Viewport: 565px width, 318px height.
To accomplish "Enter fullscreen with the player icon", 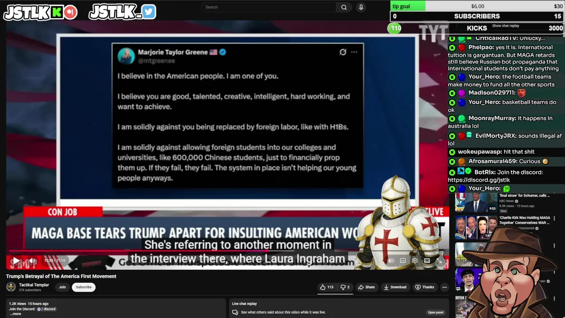I will (x=440, y=261).
